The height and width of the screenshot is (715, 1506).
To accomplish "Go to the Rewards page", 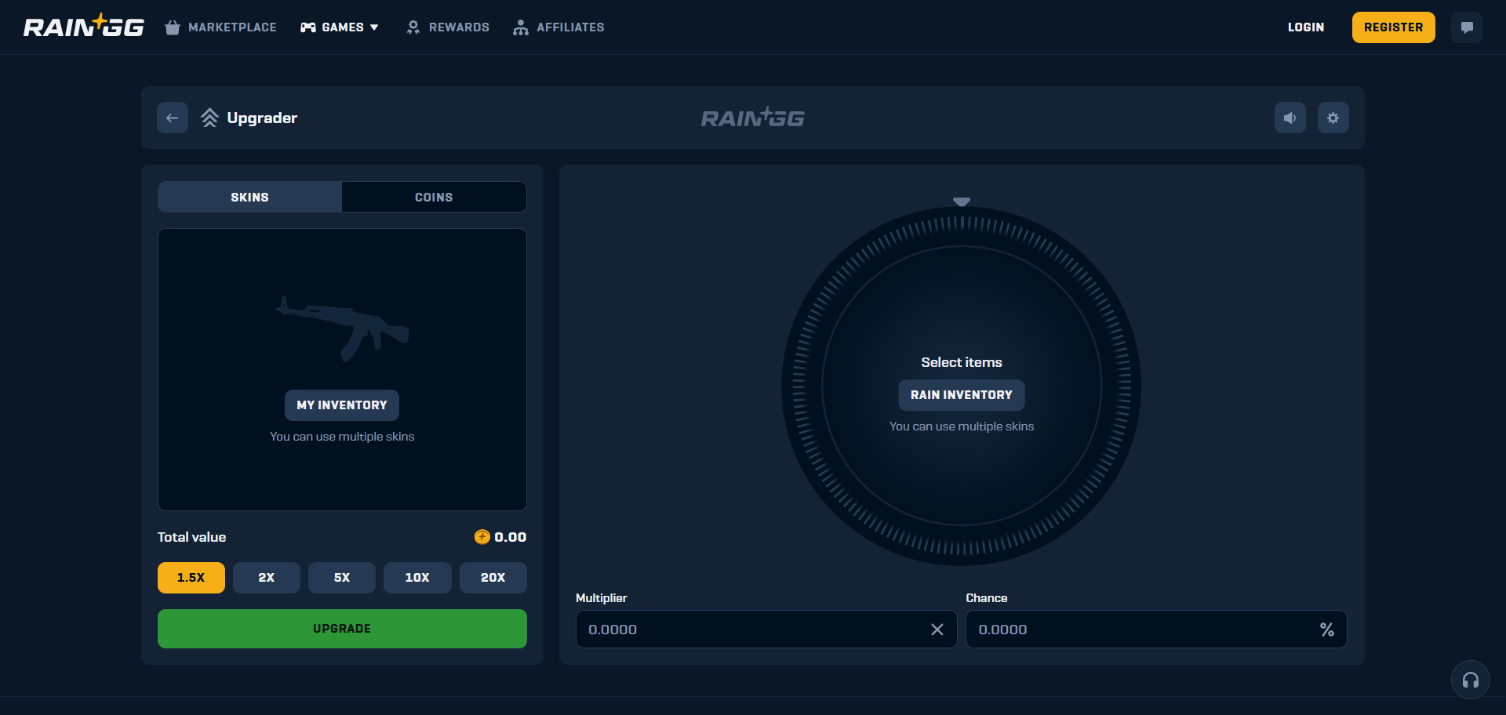I will tap(448, 27).
